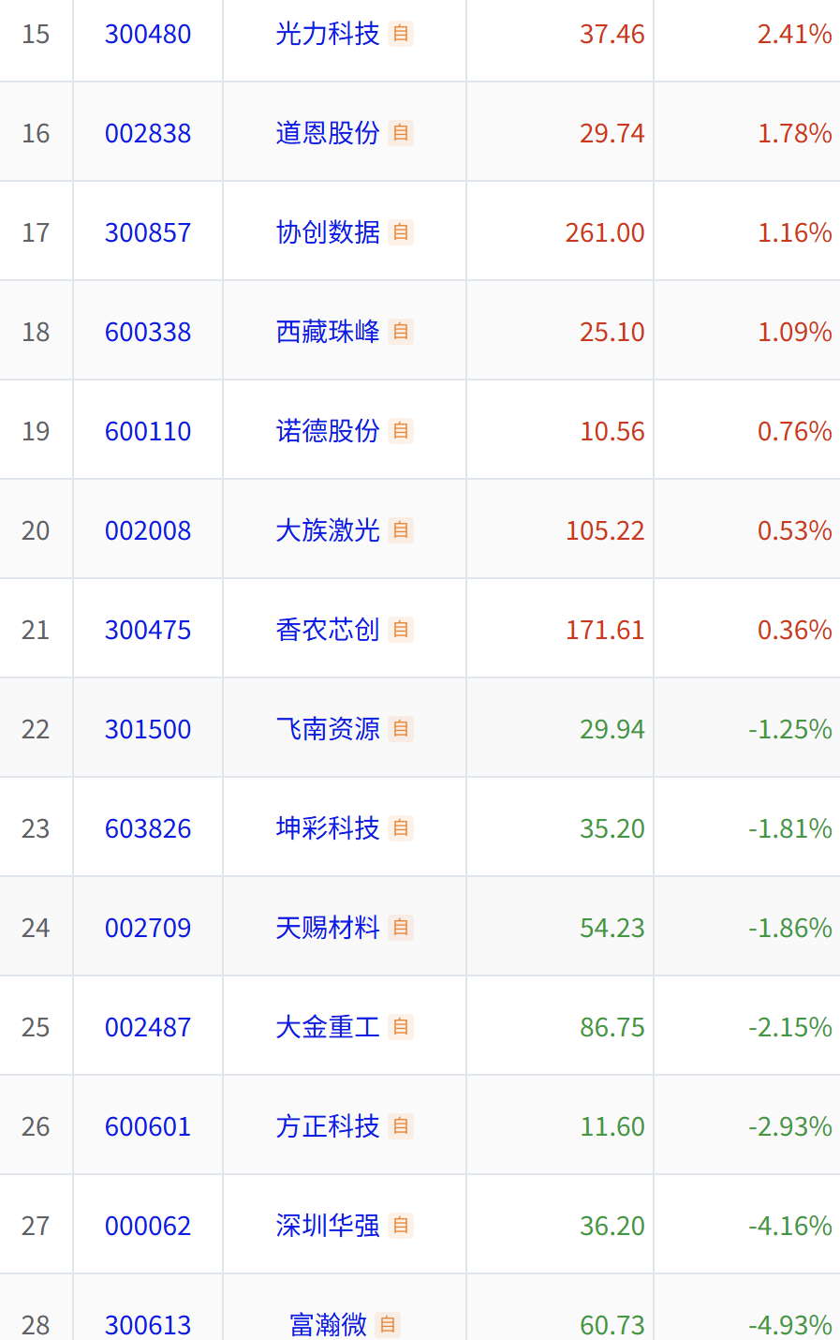Open the 诺德股份 stock name link

click(x=328, y=431)
